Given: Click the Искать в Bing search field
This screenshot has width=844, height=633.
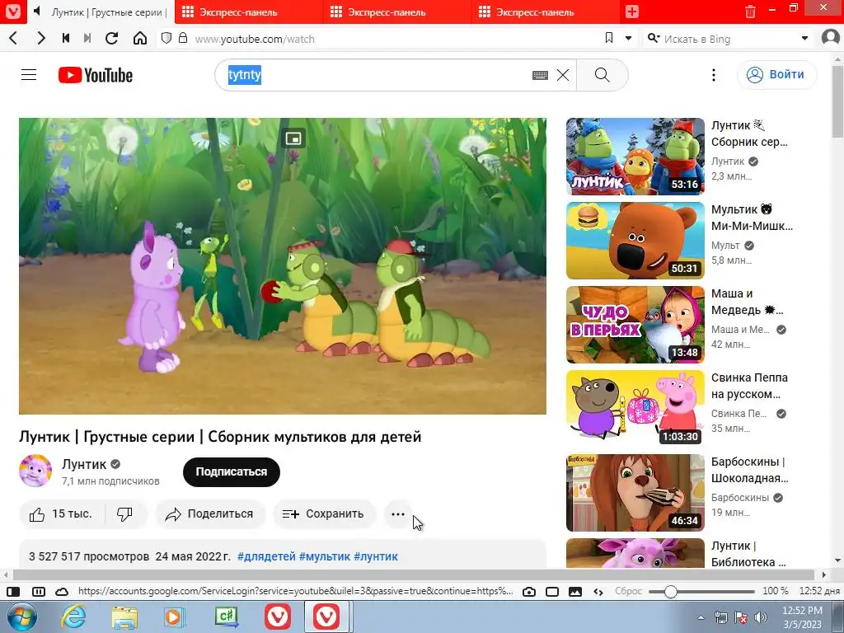Looking at the screenshot, I should [729, 39].
